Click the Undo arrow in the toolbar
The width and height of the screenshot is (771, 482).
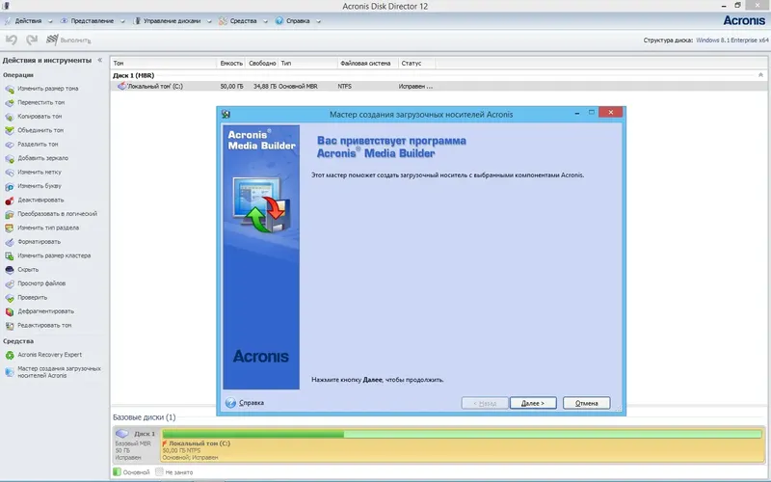click(x=12, y=40)
